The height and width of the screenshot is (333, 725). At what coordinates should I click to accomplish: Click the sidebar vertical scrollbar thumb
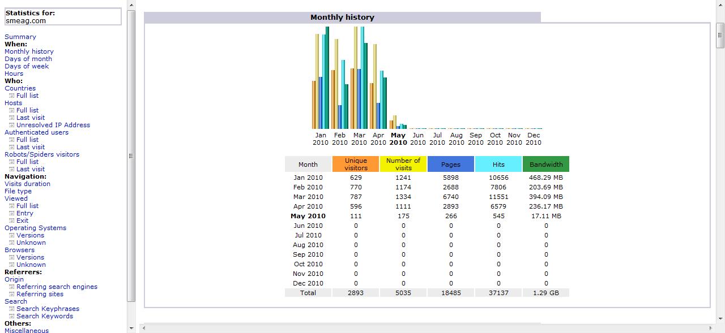click(131, 156)
